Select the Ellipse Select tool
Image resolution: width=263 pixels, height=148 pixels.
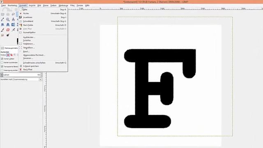[8, 14]
